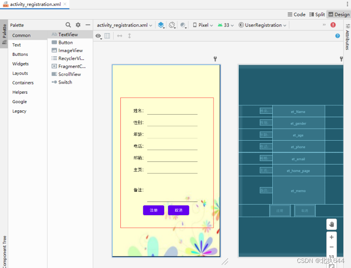Open activity_registration.xml file dropdown

click(125, 25)
